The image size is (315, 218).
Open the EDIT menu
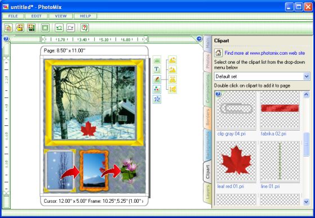pyautogui.click(x=37, y=16)
